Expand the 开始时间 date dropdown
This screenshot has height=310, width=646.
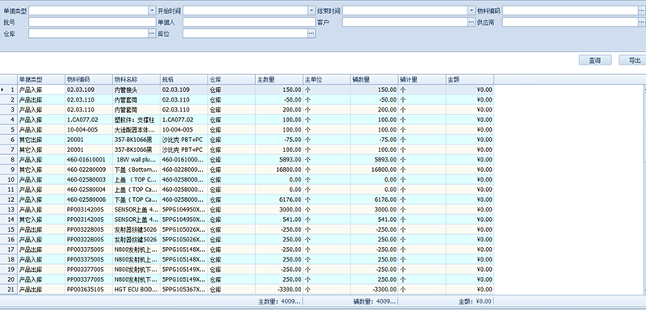(x=312, y=10)
